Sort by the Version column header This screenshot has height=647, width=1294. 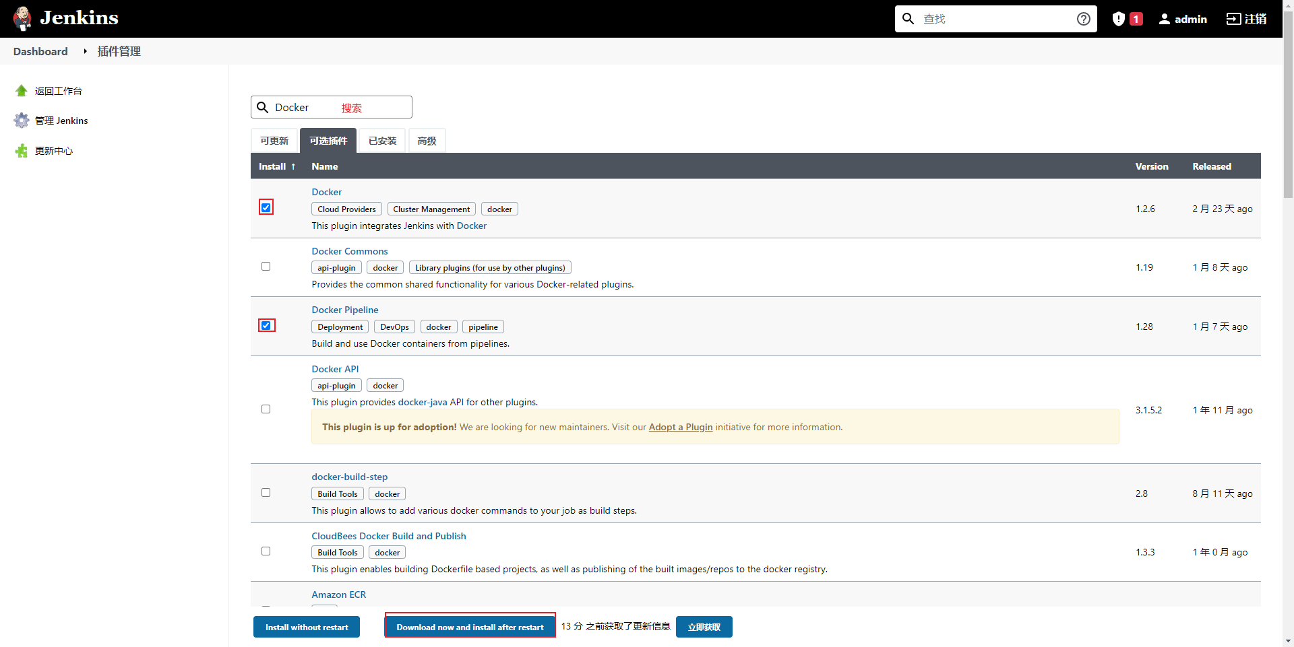pyautogui.click(x=1152, y=166)
